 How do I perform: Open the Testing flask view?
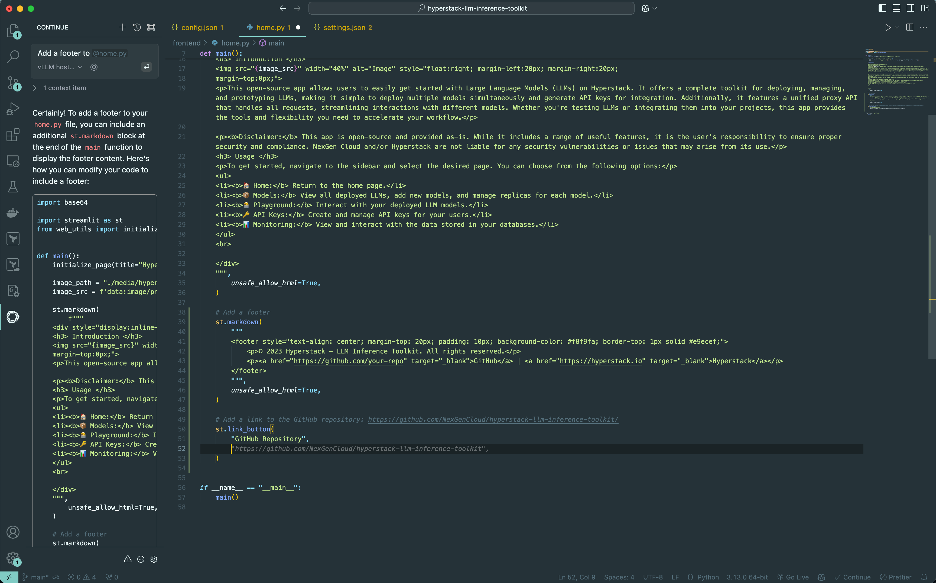[13, 187]
